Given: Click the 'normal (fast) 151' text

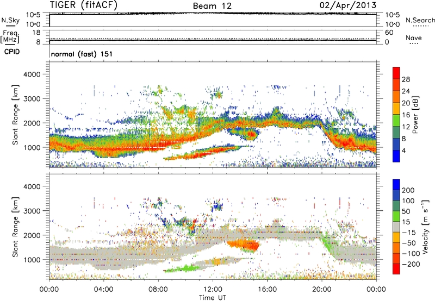Looking at the screenshot, I should [82, 54].
